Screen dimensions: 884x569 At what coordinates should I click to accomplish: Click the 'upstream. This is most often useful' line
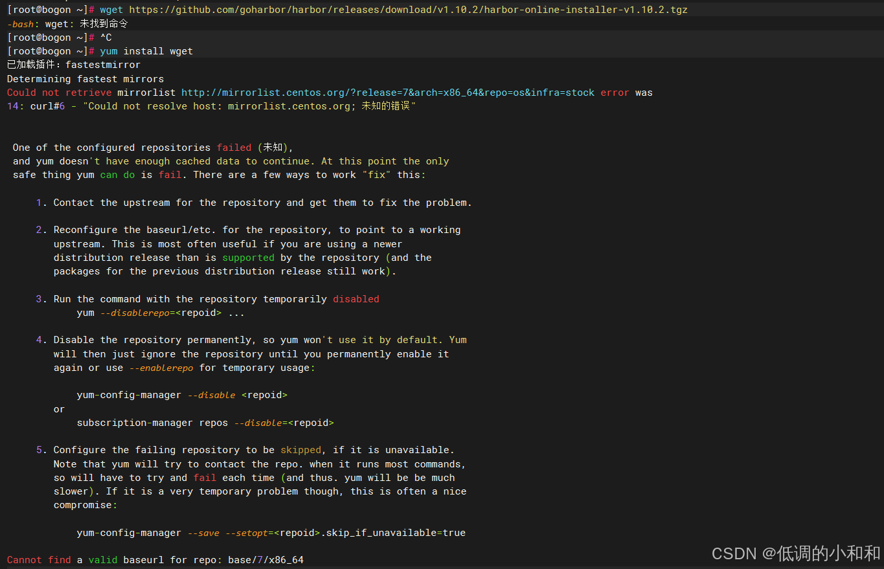[228, 244]
